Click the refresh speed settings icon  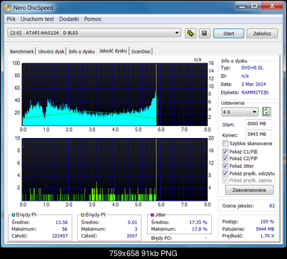tap(266, 112)
